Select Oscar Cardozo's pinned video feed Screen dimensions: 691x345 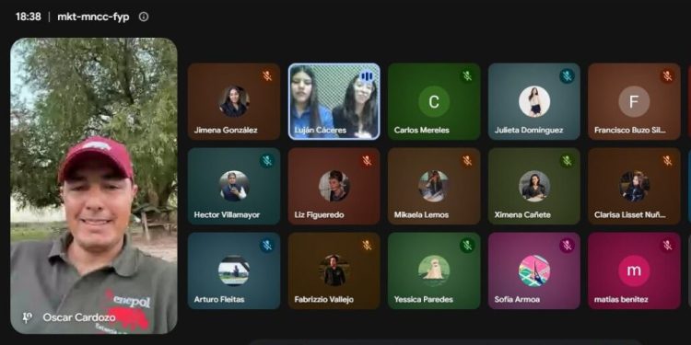pos(94,186)
